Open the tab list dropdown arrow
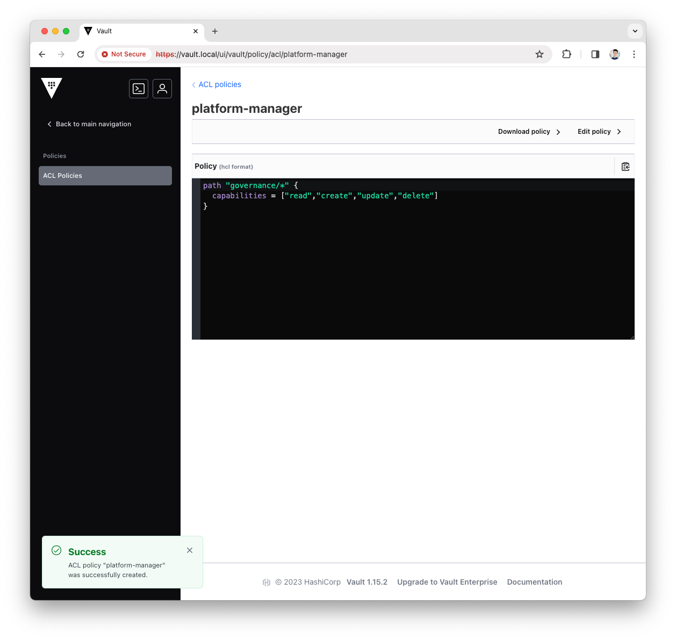 point(635,31)
